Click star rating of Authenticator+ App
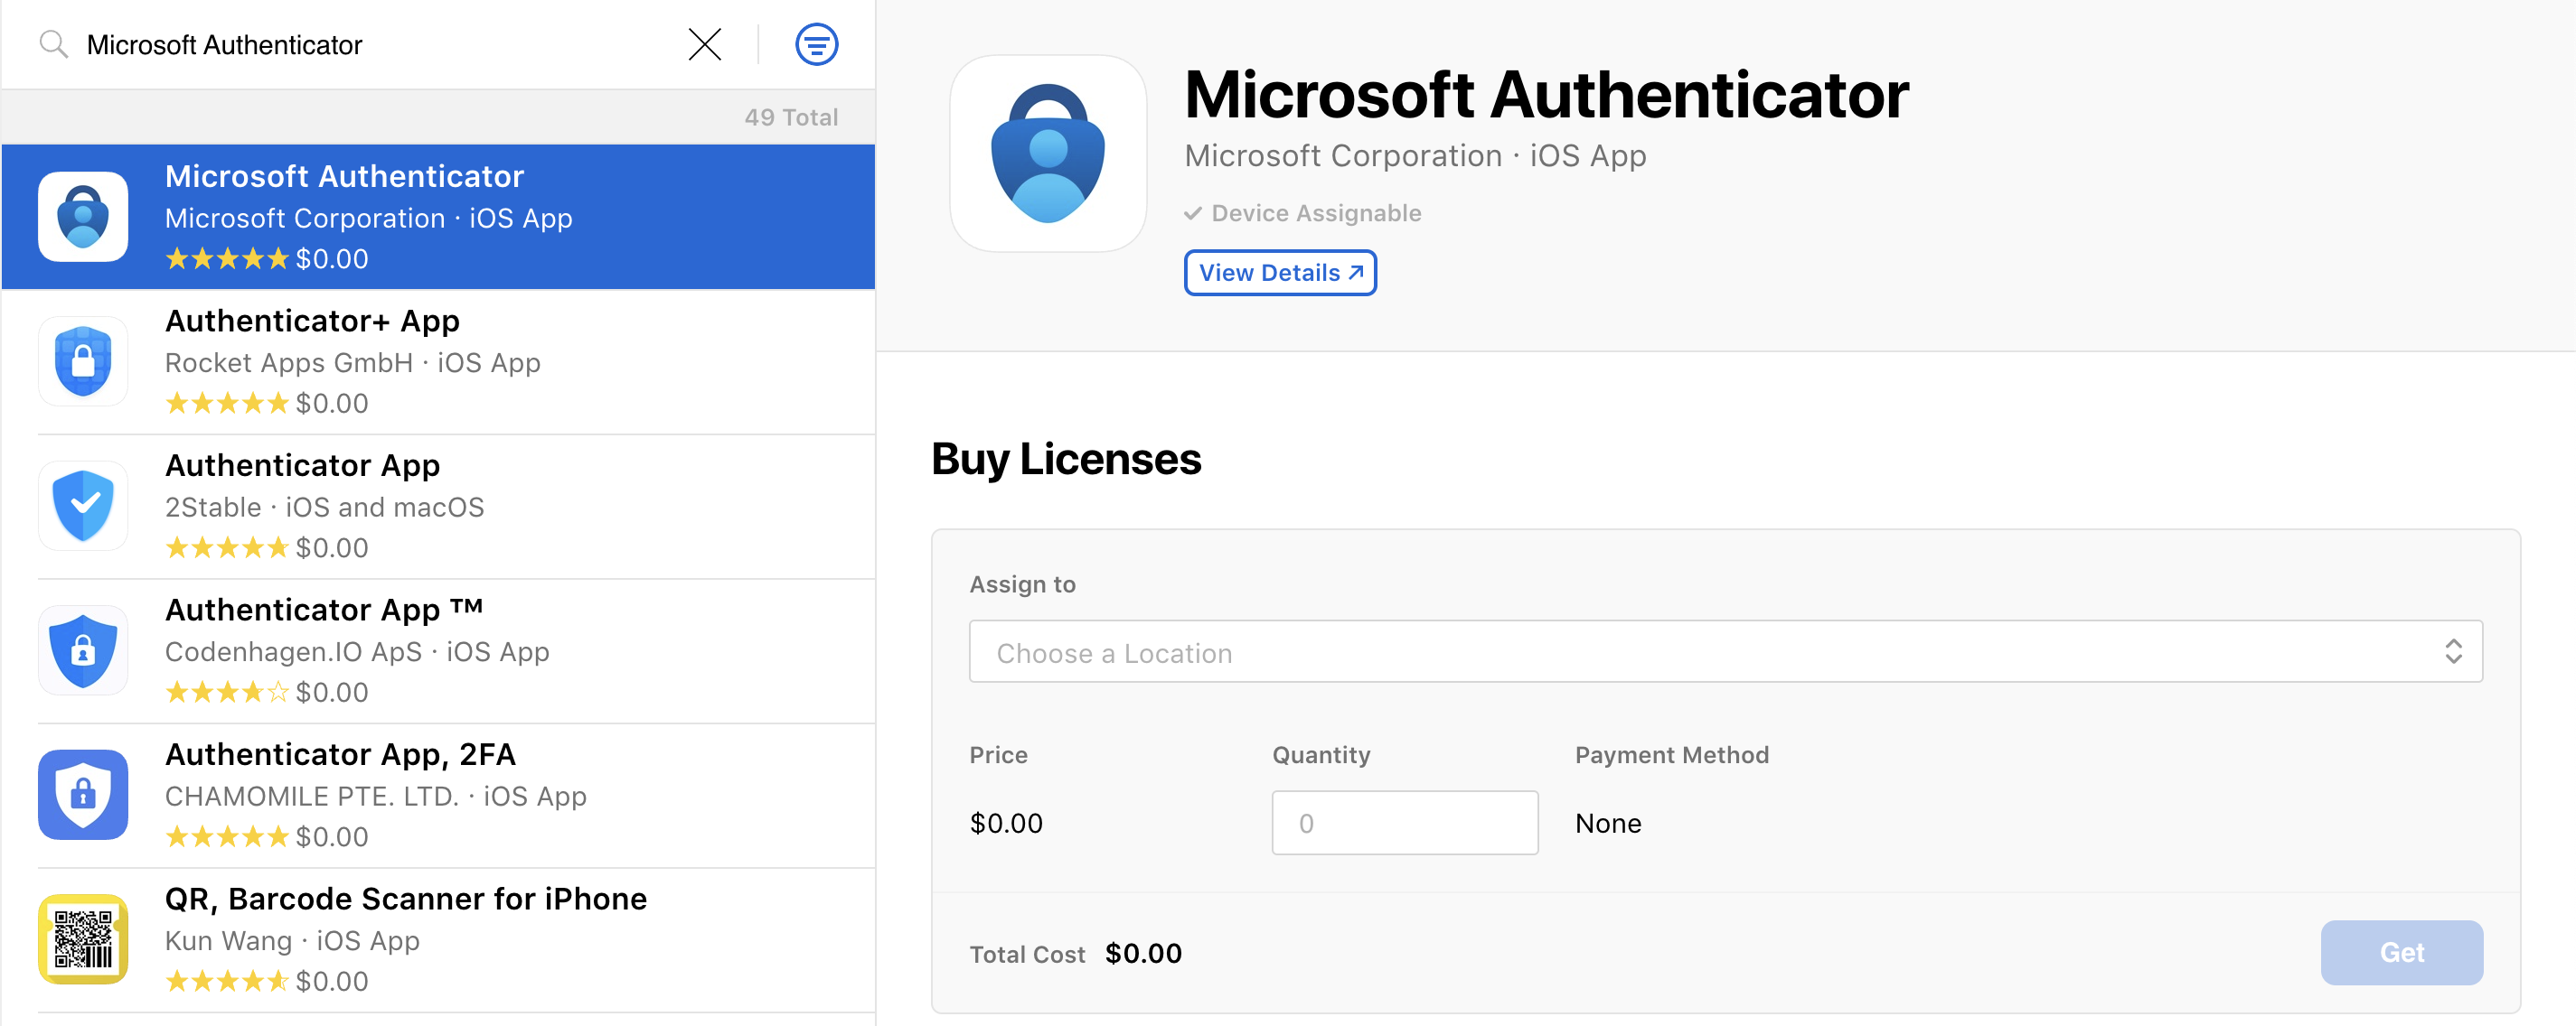Image resolution: width=2576 pixels, height=1026 pixels. [x=227, y=404]
